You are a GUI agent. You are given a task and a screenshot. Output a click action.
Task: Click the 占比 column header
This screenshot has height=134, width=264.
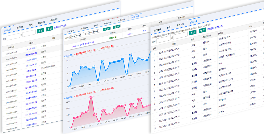(251, 26)
